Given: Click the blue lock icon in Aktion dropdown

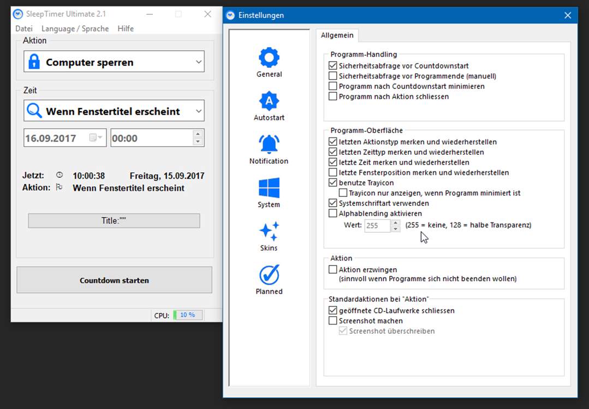Looking at the screenshot, I should pos(34,62).
